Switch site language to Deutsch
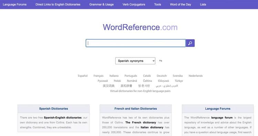The width and height of the screenshot is (258, 136). pos(162,76)
